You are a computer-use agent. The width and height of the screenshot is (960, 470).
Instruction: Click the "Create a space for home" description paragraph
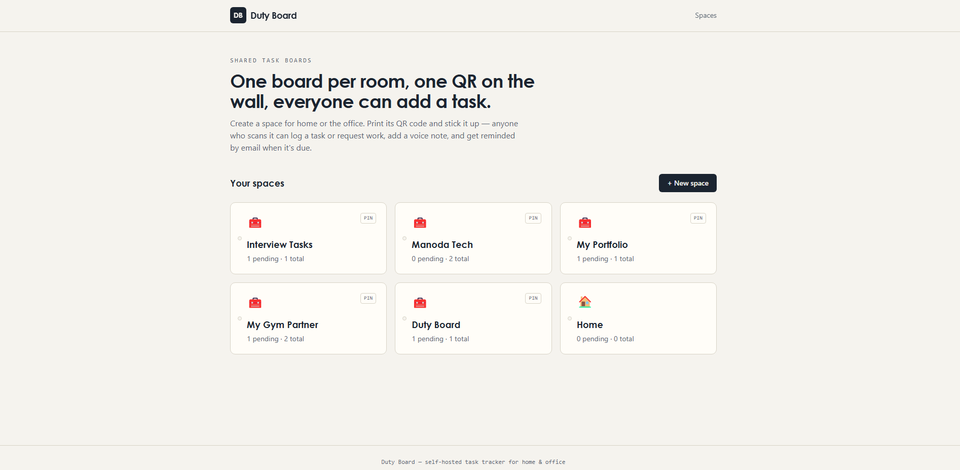click(x=374, y=136)
